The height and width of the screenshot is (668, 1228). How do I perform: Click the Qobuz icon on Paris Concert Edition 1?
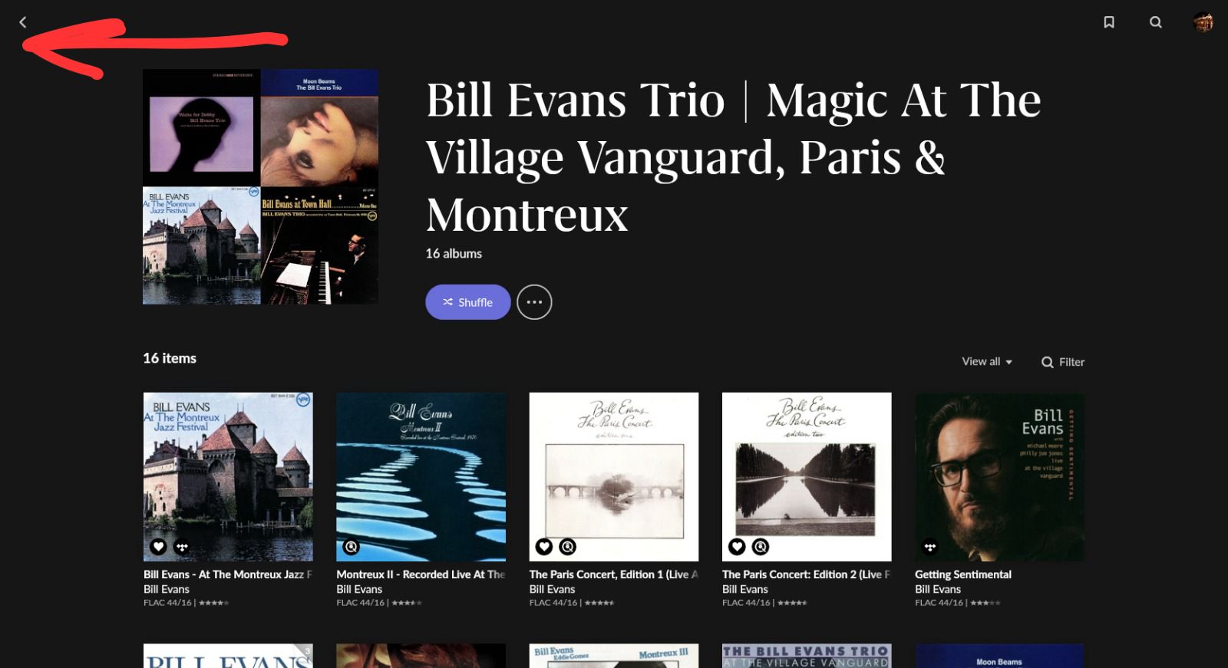568,547
